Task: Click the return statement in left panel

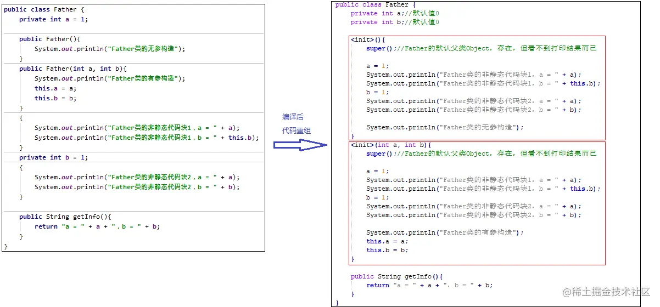Action: point(97,226)
